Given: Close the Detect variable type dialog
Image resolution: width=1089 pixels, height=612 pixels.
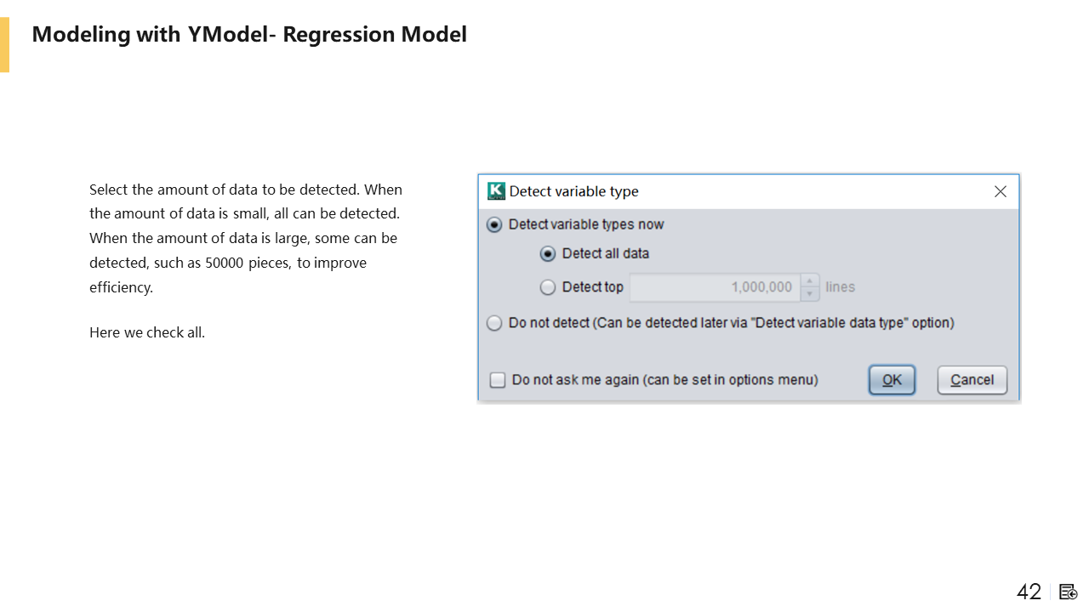Looking at the screenshot, I should [1001, 191].
